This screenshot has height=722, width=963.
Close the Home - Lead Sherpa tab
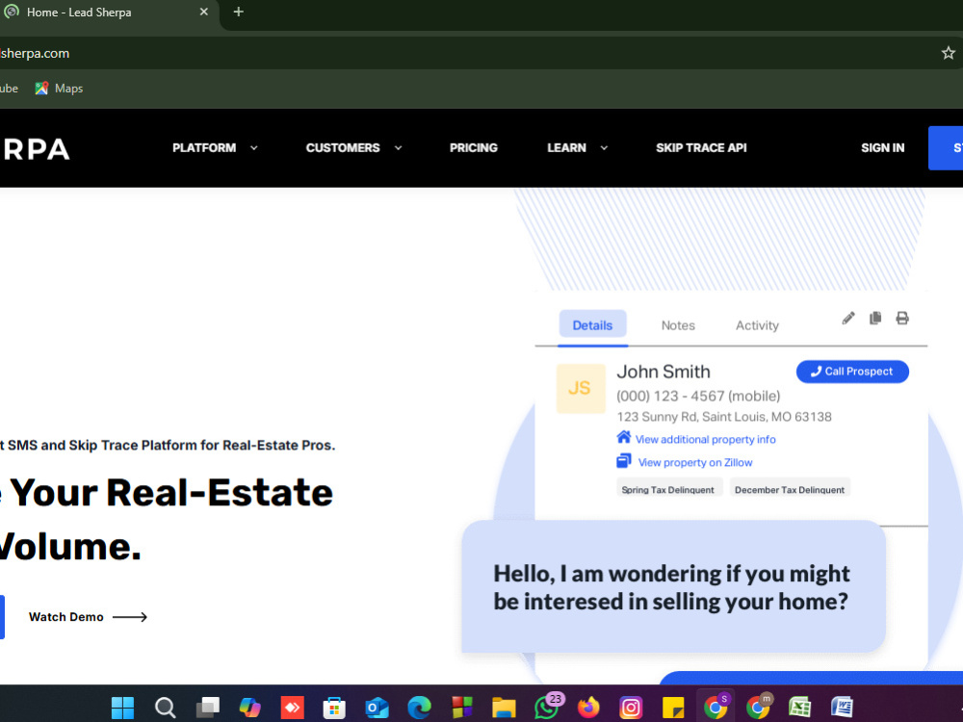(204, 12)
